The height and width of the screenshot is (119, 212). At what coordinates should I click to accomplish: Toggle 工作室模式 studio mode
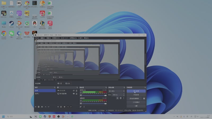[x=136, y=102]
